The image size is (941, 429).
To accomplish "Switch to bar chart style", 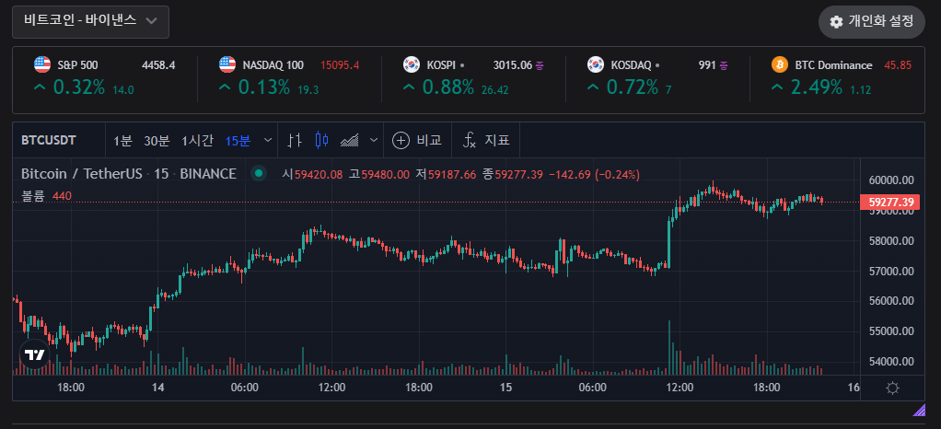I will coord(295,141).
